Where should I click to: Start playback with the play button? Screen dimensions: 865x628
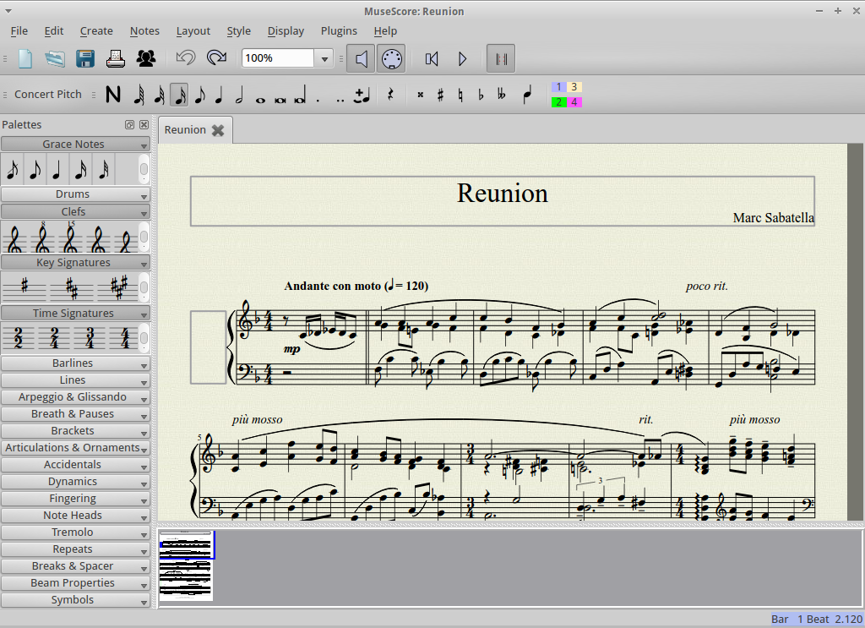point(462,58)
